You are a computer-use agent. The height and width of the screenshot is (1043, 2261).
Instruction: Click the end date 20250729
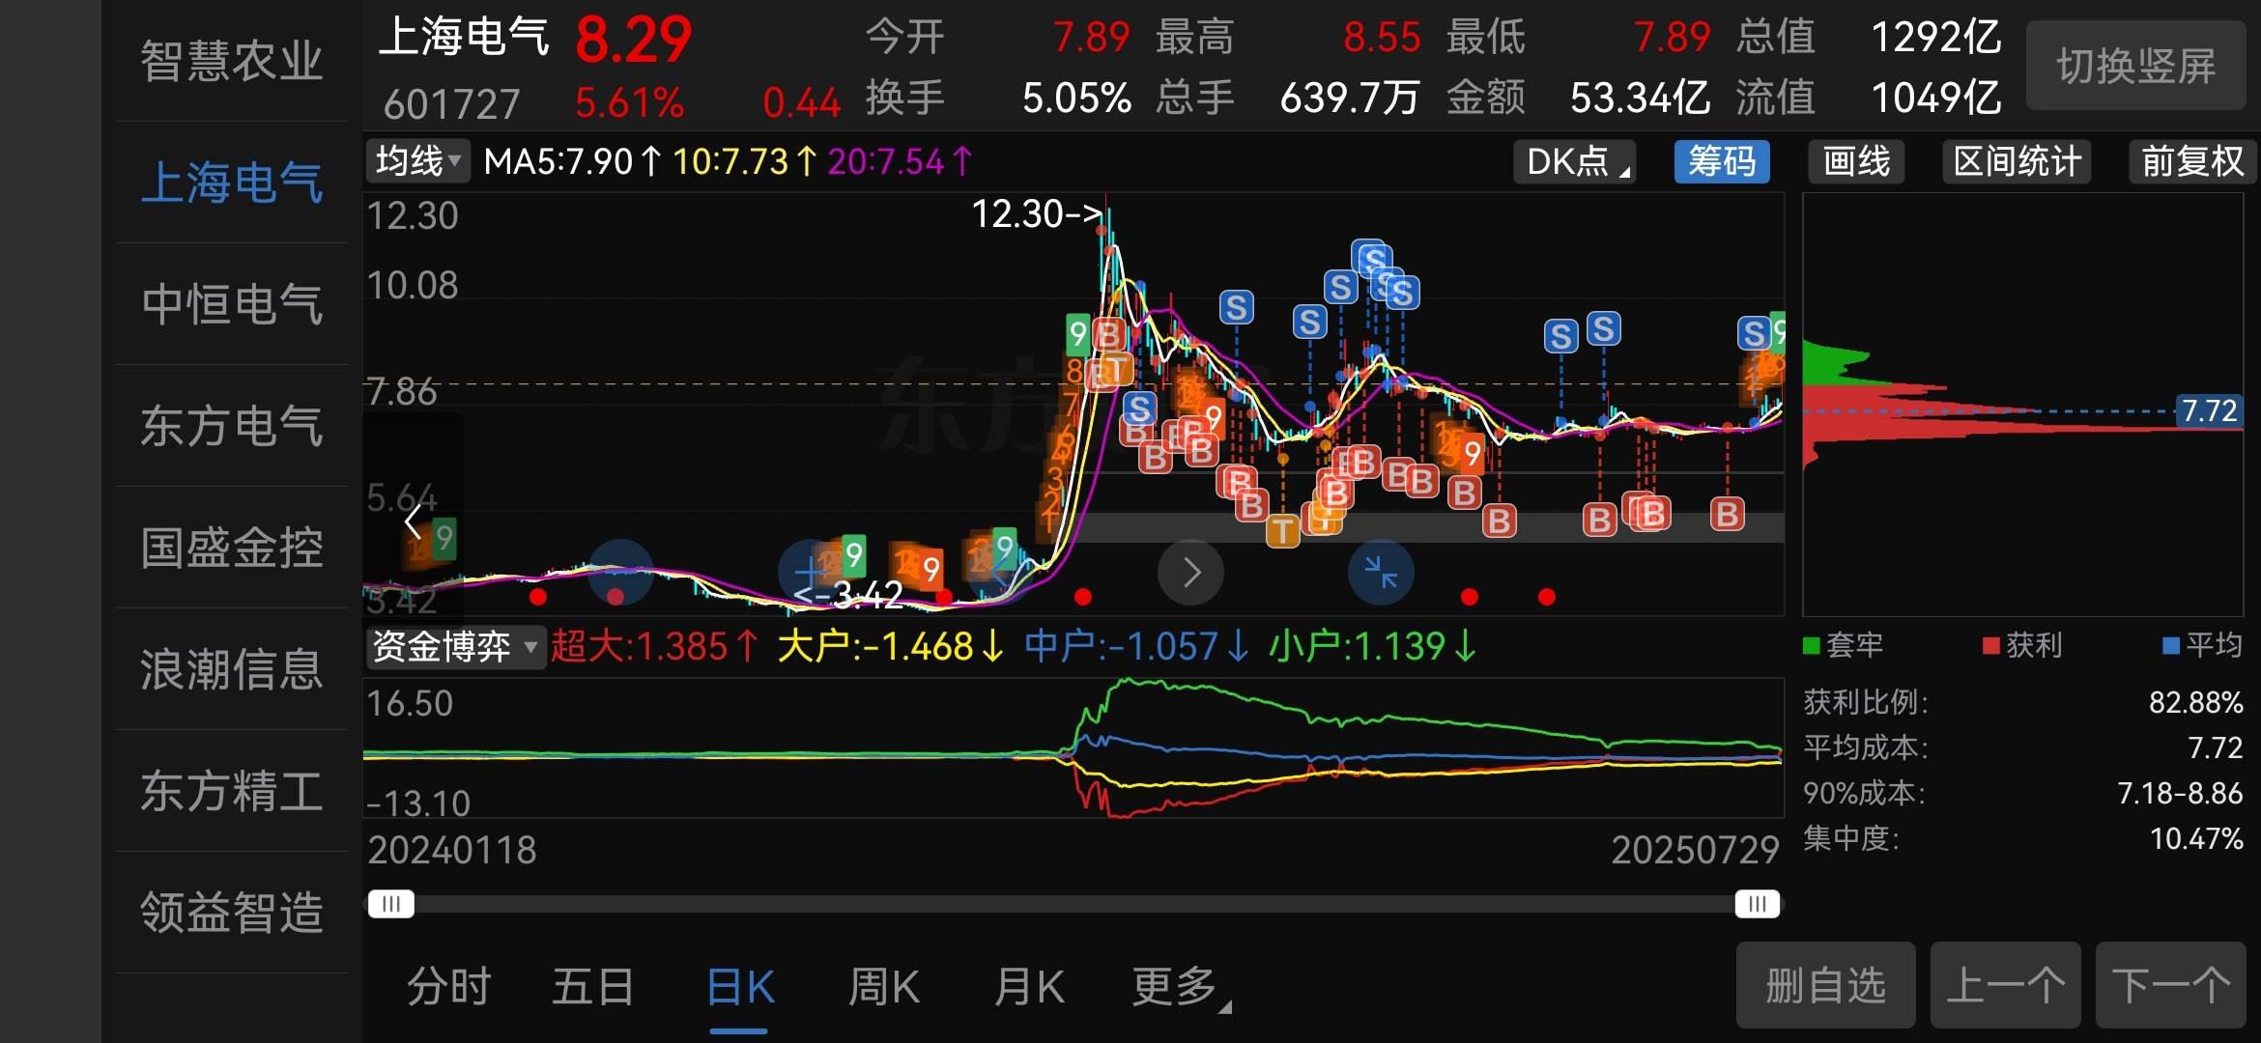point(1695,850)
